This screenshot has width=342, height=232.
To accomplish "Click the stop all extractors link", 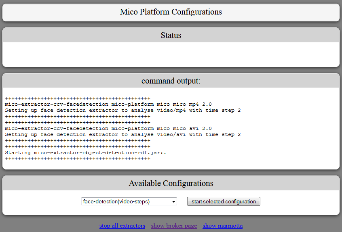I will coord(122,226).
